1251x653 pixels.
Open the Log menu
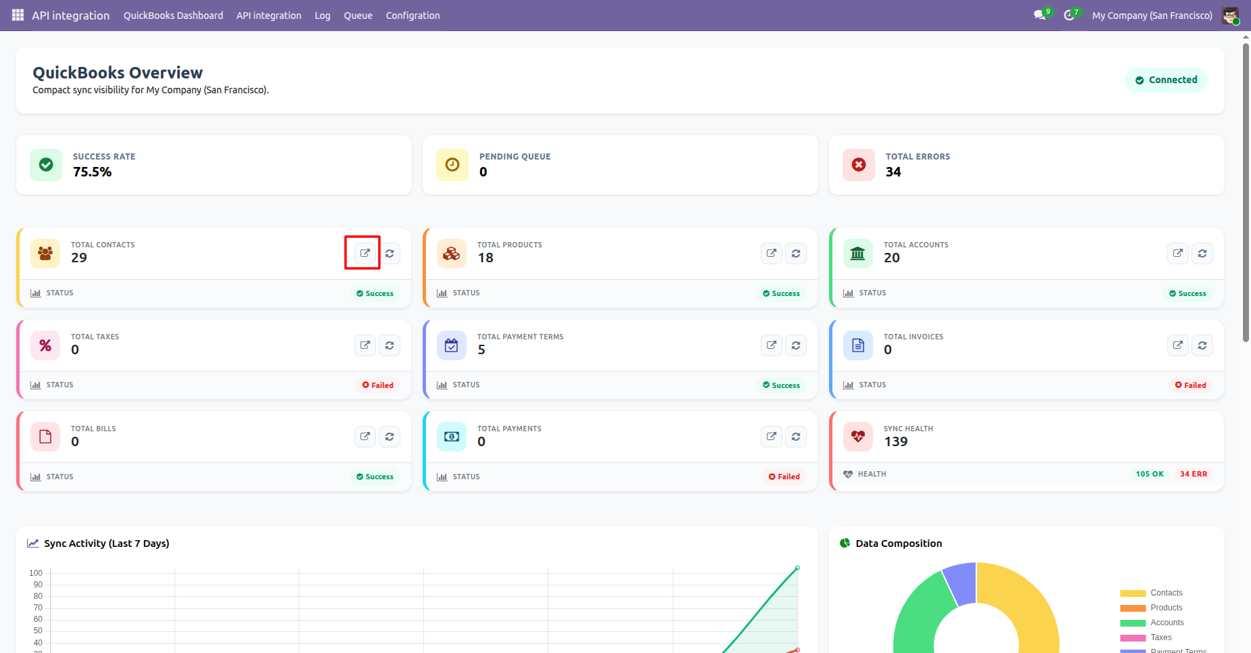pos(323,16)
